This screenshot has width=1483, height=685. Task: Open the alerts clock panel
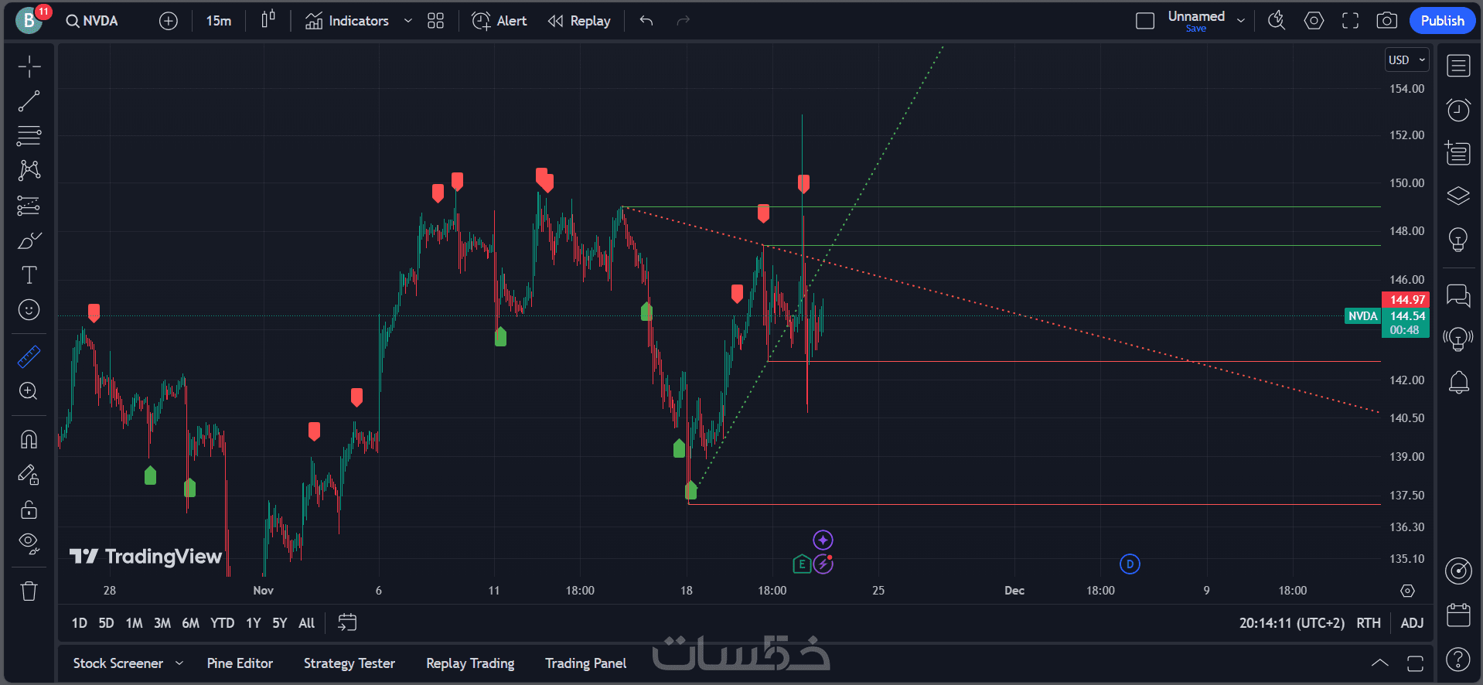click(x=1458, y=110)
